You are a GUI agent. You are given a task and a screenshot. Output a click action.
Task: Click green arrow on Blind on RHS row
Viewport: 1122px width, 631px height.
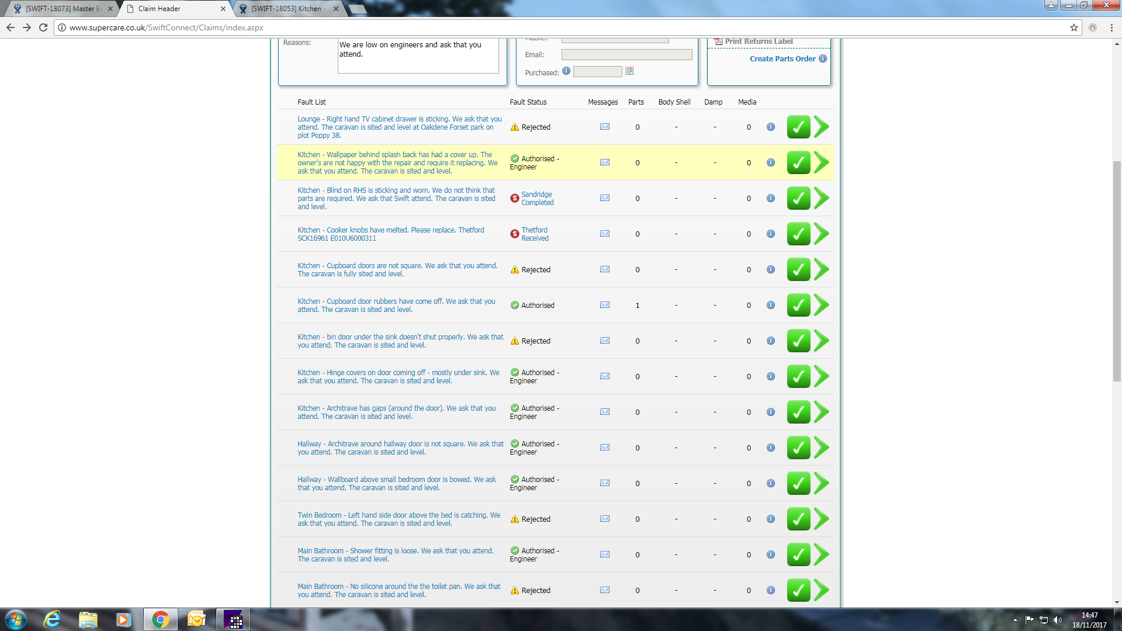(x=822, y=198)
